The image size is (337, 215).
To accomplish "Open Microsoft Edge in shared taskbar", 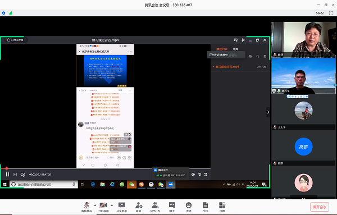I will [93, 184].
